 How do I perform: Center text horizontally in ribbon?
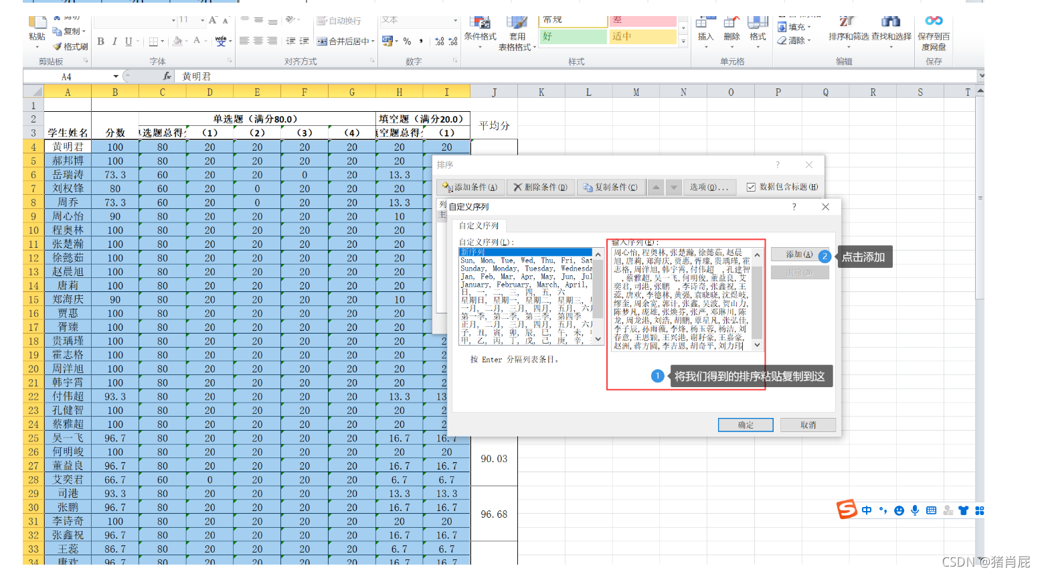point(258,41)
